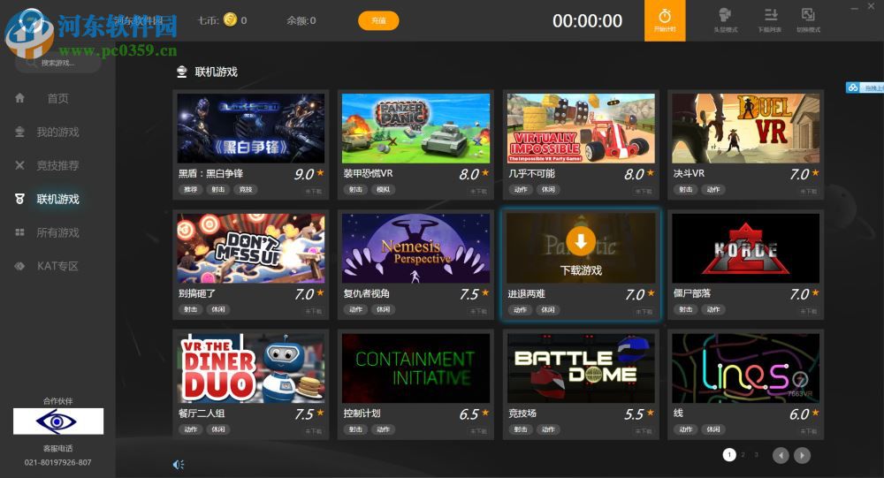Switch to headset mode (头显模式)
Viewport: 884px width, 478px height.
click(x=725, y=20)
